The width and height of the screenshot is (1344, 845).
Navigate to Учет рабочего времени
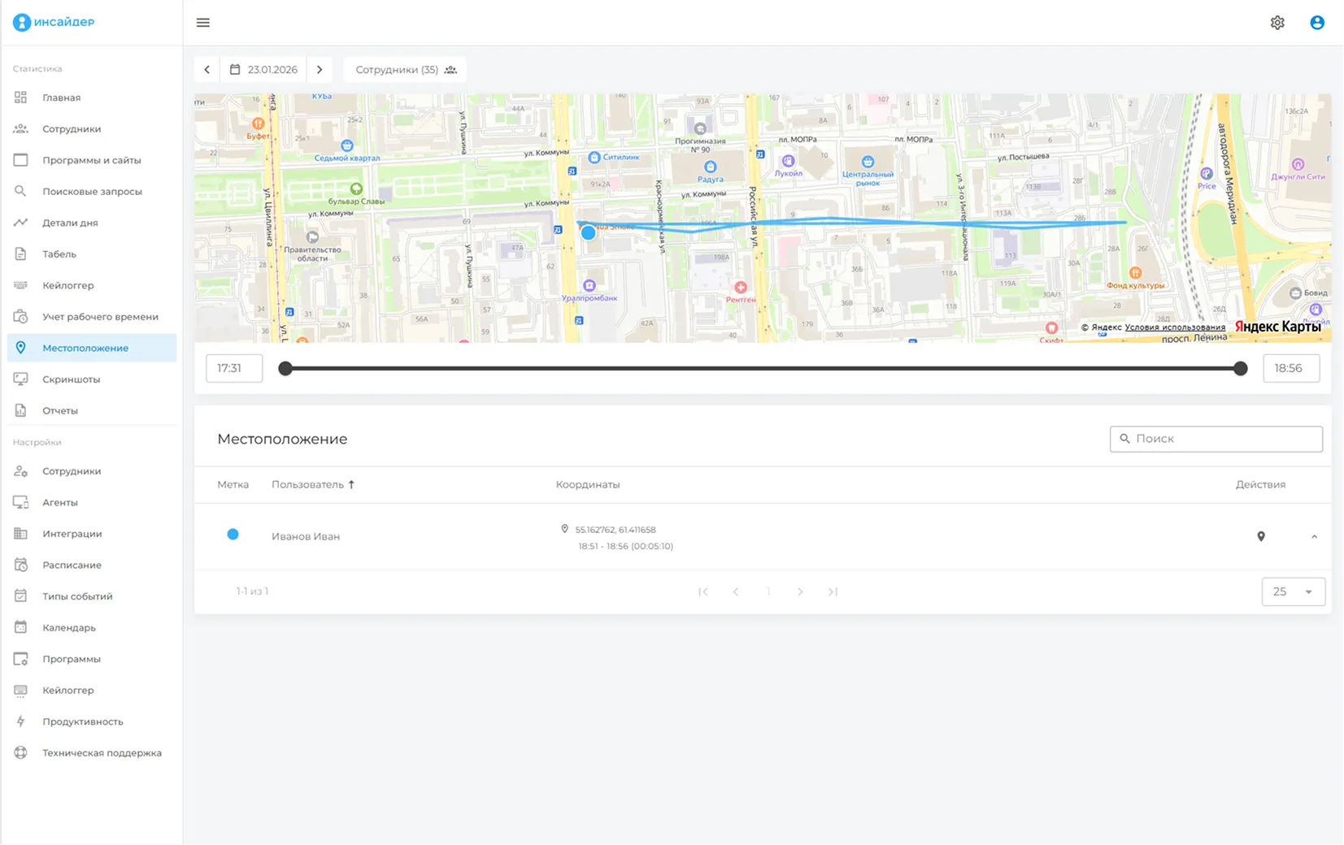click(x=100, y=317)
